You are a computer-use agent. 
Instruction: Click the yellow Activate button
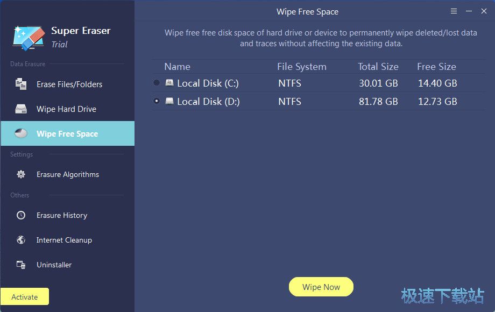click(25, 296)
